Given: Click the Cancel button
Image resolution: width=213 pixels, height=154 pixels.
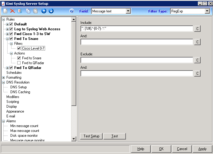Looking at the screenshot, I should [x=182, y=149].
